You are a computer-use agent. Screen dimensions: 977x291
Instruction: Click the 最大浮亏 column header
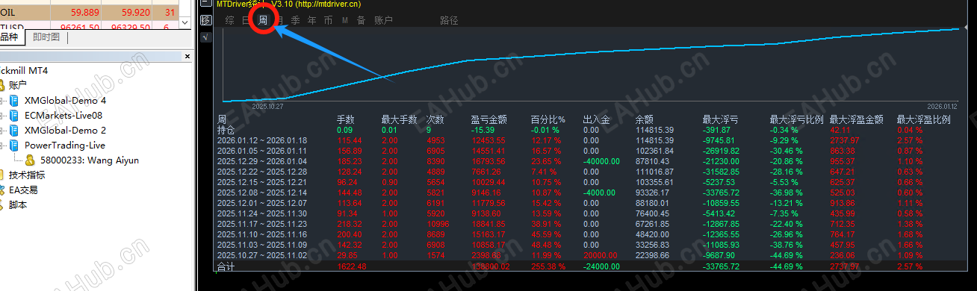pos(721,119)
